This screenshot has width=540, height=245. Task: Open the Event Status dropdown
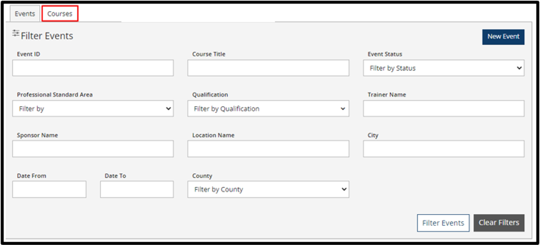443,68
